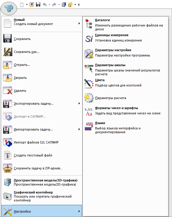Click the Языки flags icon

[x=89, y=126]
